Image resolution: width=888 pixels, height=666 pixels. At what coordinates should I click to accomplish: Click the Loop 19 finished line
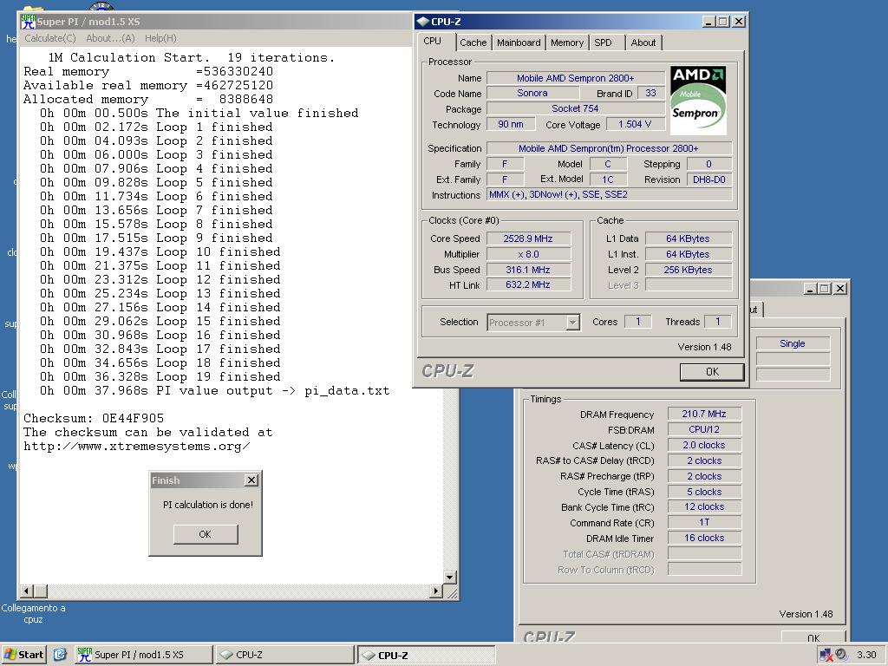pos(160,376)
